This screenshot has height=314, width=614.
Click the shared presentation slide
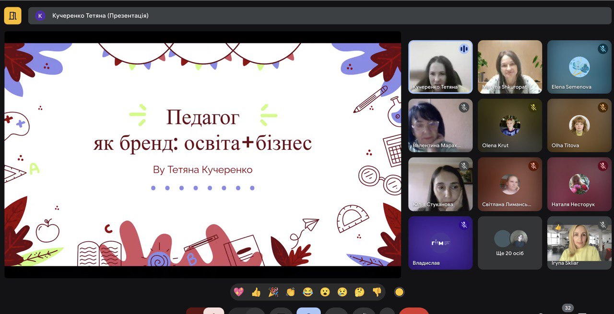pyautogui.click(x=202, y=154)
